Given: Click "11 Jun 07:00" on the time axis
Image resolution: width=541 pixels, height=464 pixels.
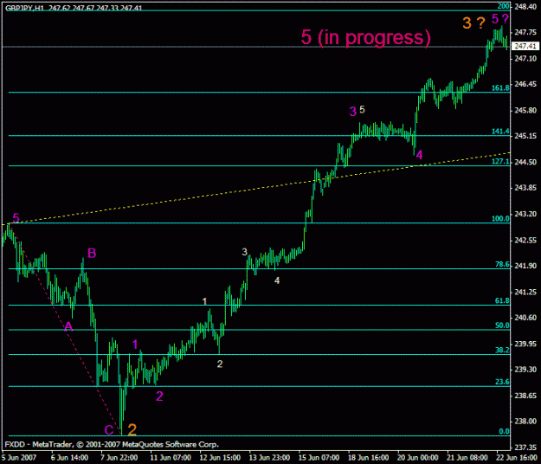Looking at the screenshot, I should [171, 457].
